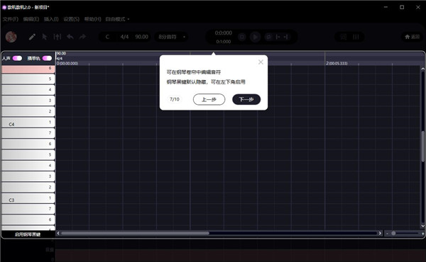Viewport: 426px width, 262px height.
Task: Click the vertical scroll up arrow
Action: (422, 69)
